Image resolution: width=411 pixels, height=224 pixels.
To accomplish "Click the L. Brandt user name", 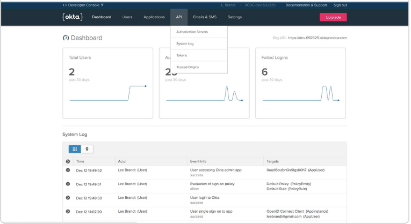I will (228, 5).
